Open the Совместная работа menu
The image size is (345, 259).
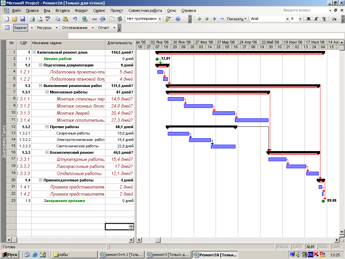coord(145,10)
